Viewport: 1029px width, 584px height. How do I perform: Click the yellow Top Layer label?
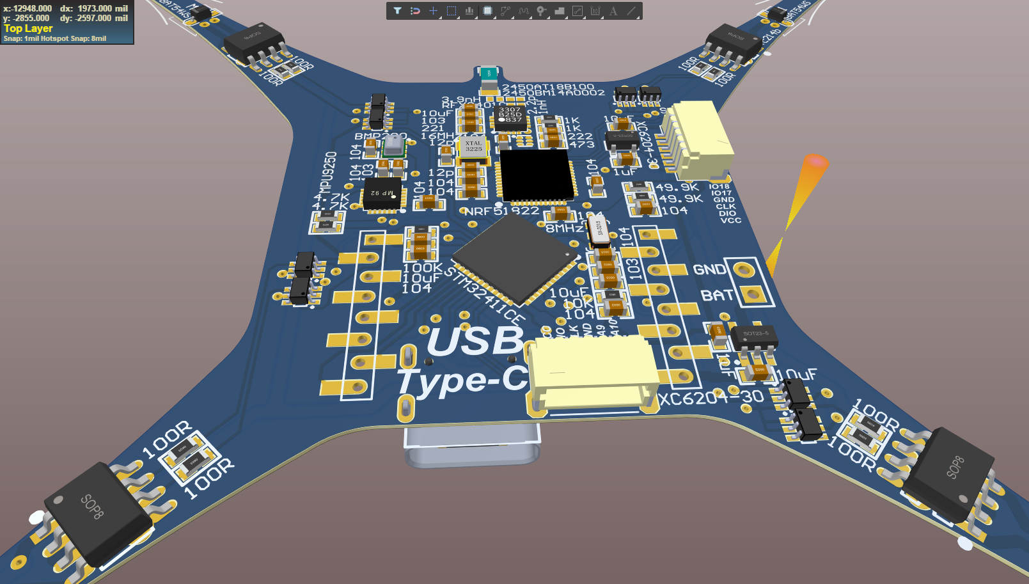28,28
